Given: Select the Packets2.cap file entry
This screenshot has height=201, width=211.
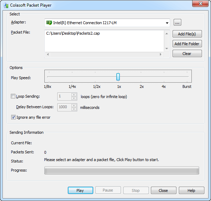Looking at the screenshot, I should (71, 34).
